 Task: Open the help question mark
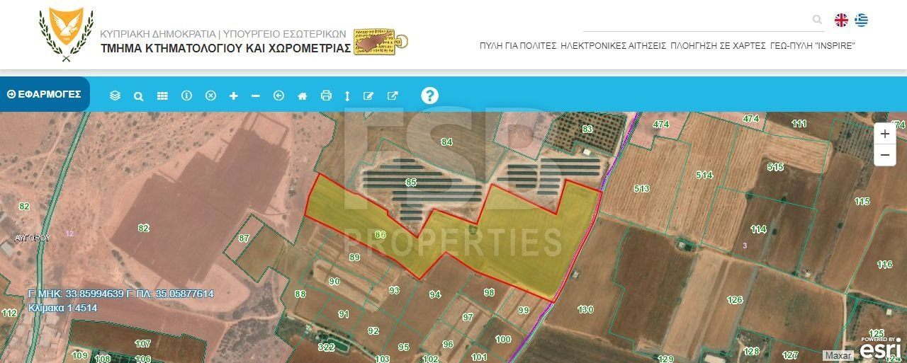pyautogui.click(x=429, y=96)
